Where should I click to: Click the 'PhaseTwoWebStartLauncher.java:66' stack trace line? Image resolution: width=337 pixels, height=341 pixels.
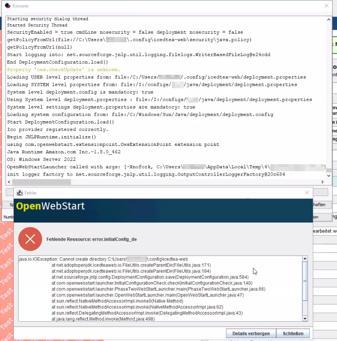click(x=159, y=289)
